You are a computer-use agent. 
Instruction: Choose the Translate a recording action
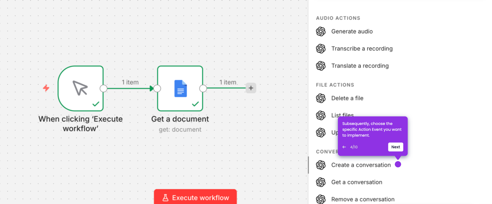[360, 66]
